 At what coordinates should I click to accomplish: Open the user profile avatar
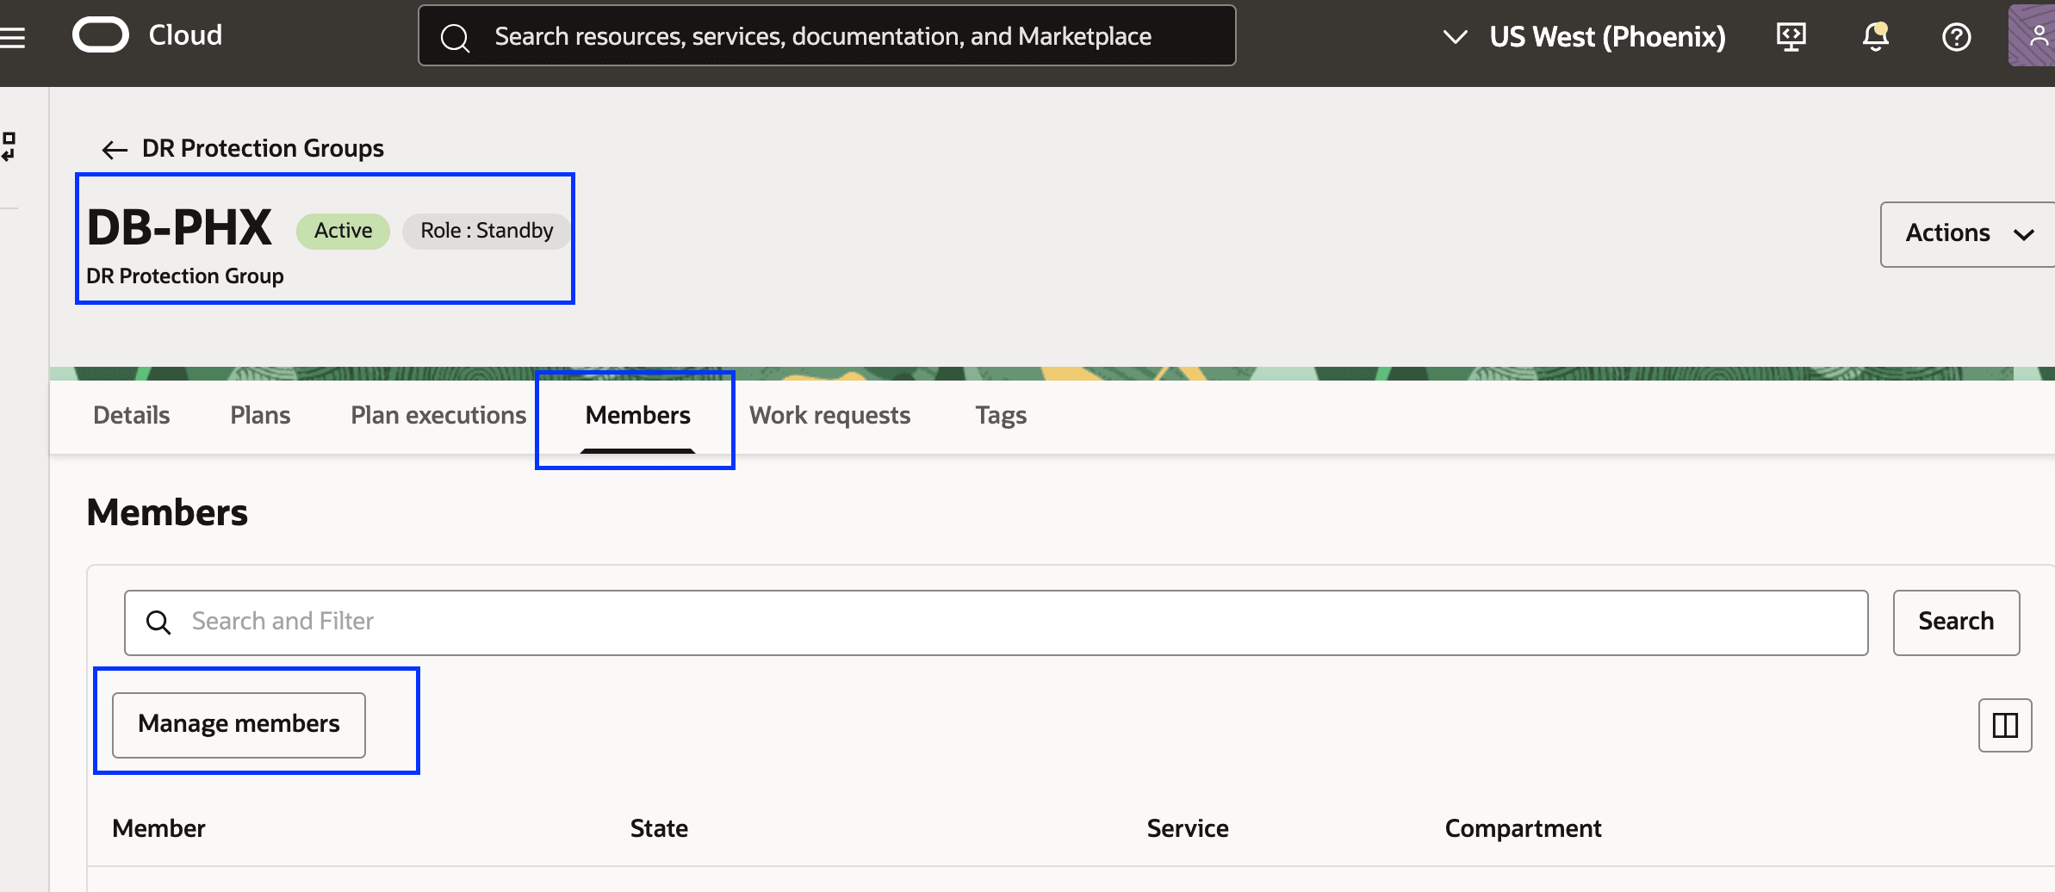[2034, 36]
